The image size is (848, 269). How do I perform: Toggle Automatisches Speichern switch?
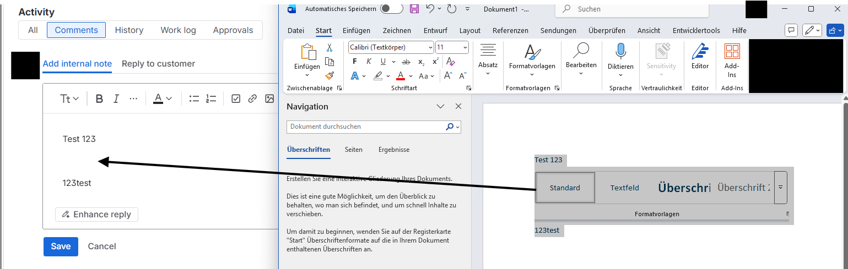click(392, 9)
